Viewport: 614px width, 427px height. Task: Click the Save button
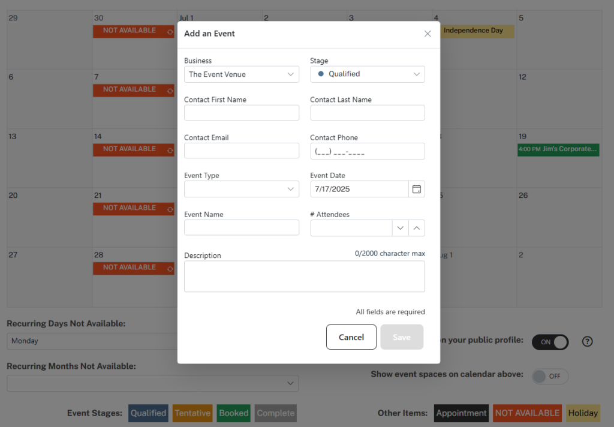pos(402,337)
